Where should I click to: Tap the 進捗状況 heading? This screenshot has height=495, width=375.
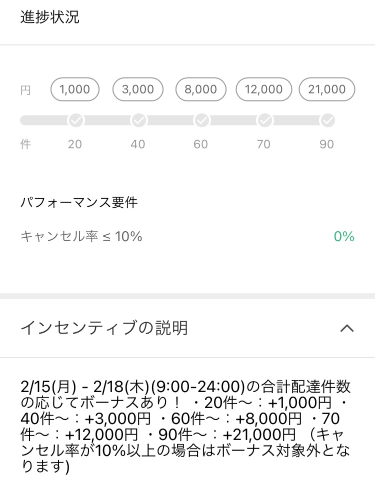click(x=49, y=17)
